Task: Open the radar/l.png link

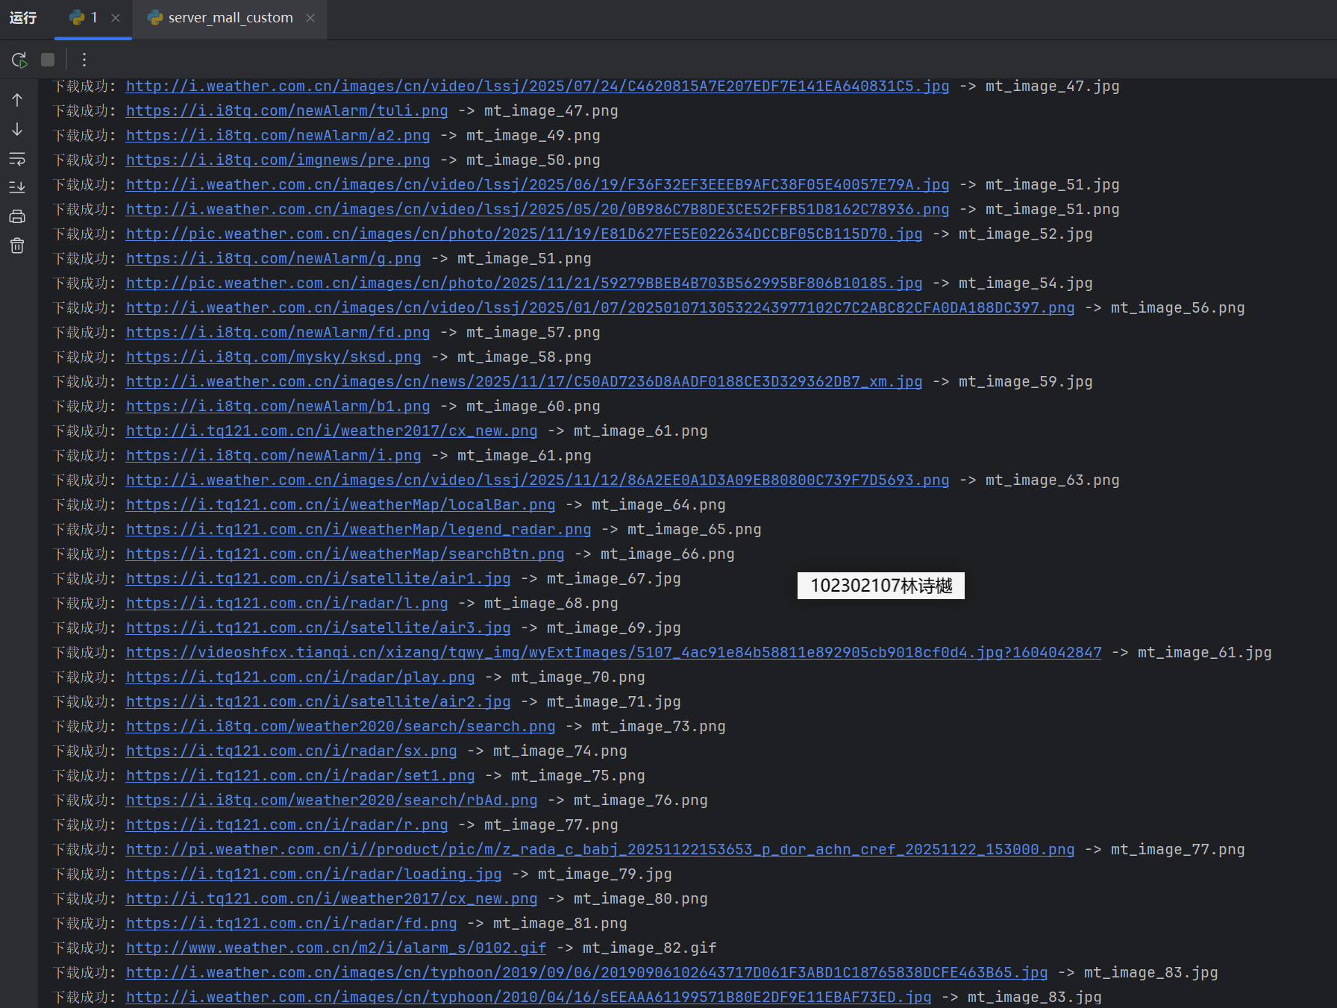Action: (287, 603)
